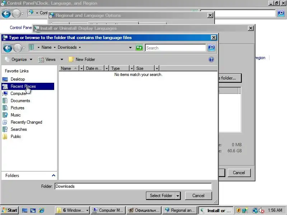Click the Views toolbar button

tap(47, 59)
